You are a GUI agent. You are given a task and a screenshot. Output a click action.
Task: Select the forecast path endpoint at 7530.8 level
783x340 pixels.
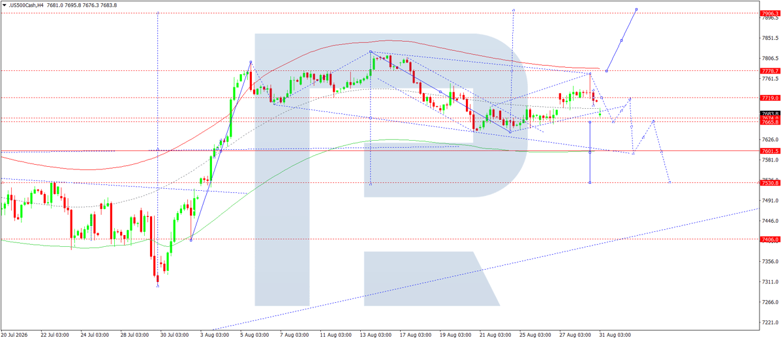pyautogui.click(x=670, y=182)
